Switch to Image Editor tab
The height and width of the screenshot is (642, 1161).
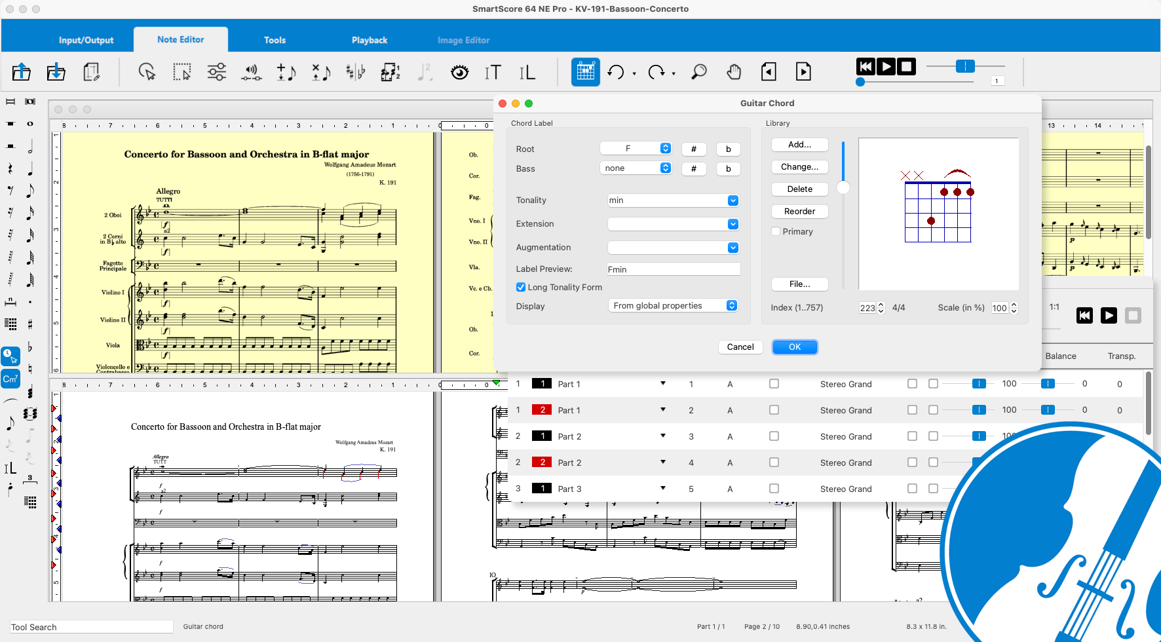click(464, 40)
